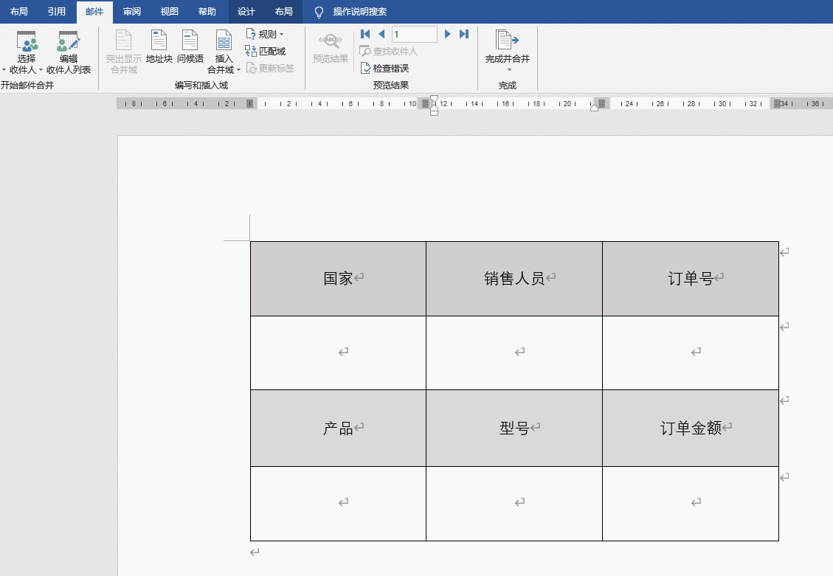The width and height of the screenshot is (833, 576).
Task: Click the record number input box
Action: pyautogui.click(x=414, y=34)
